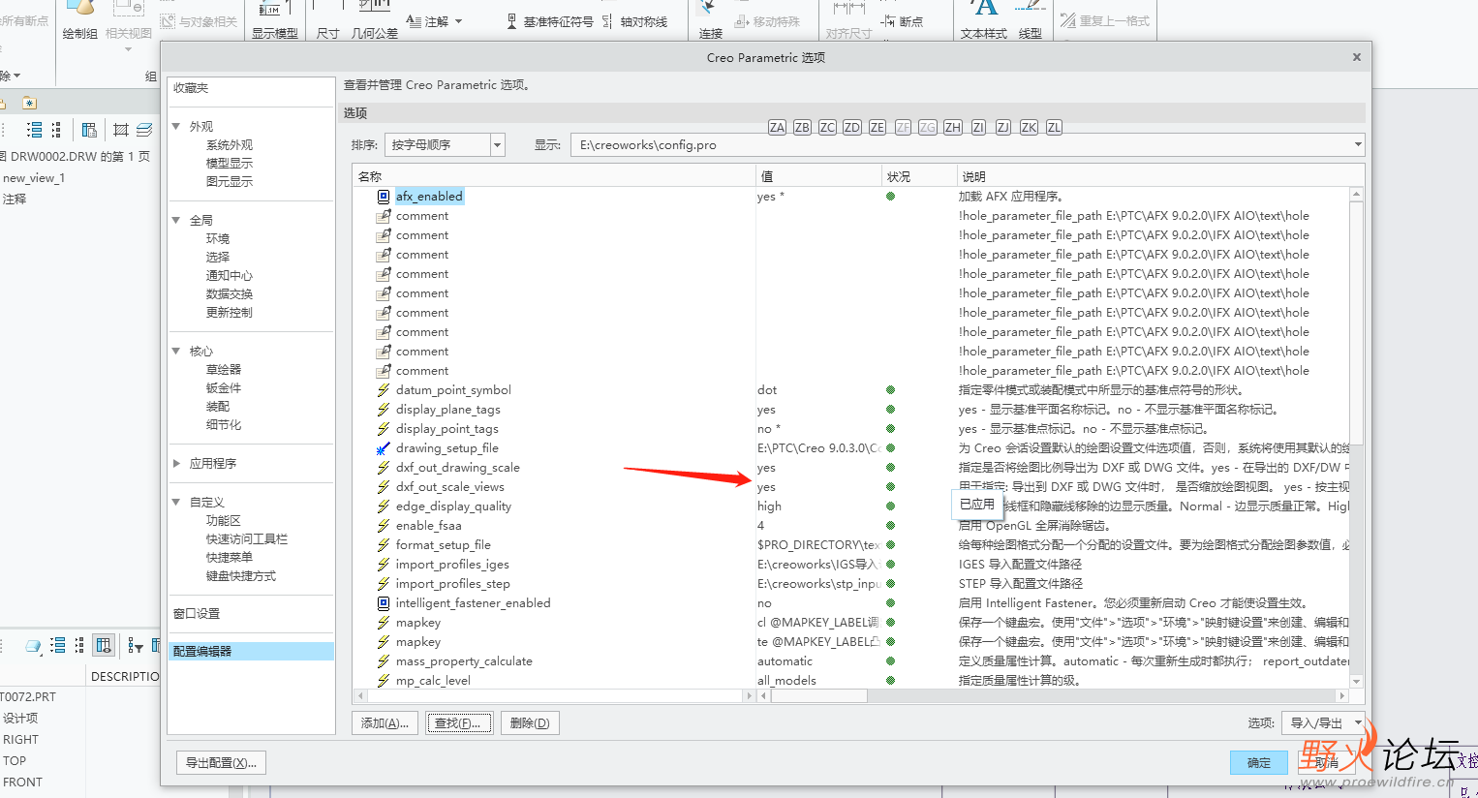
Task: Open the 收藏夹 favorites section
Action: tap(191, 88)
